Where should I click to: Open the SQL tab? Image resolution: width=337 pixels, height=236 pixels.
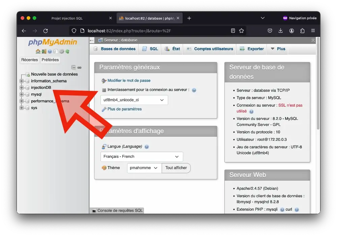tap(150, 49)
